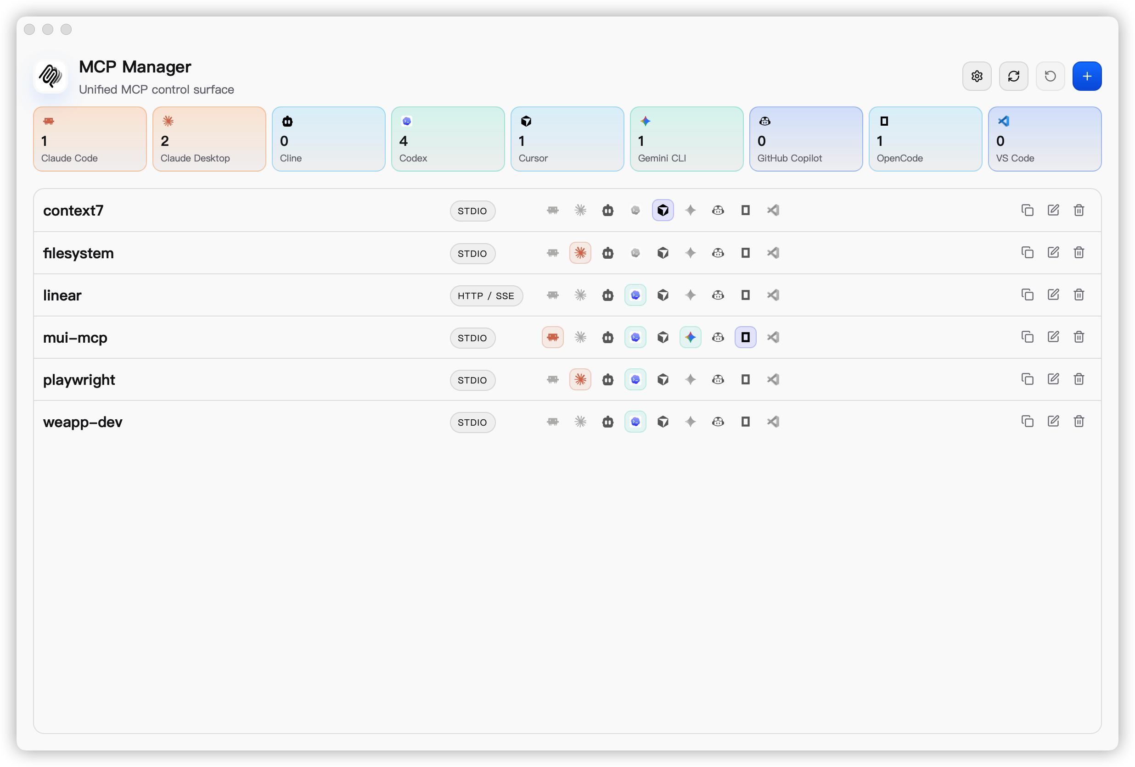The width and height of the screenshot is (1135, 767).
Task: Enable Claude Code for context7
Action: click(x=552, y=210)
